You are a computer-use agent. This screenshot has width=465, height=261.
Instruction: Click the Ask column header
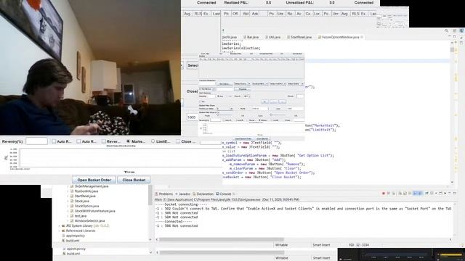click(255, 14)
